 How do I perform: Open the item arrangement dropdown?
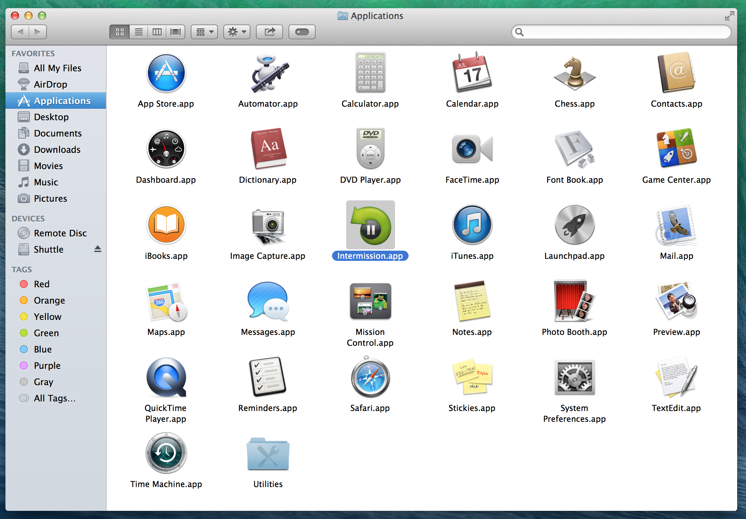pos(204,32)
